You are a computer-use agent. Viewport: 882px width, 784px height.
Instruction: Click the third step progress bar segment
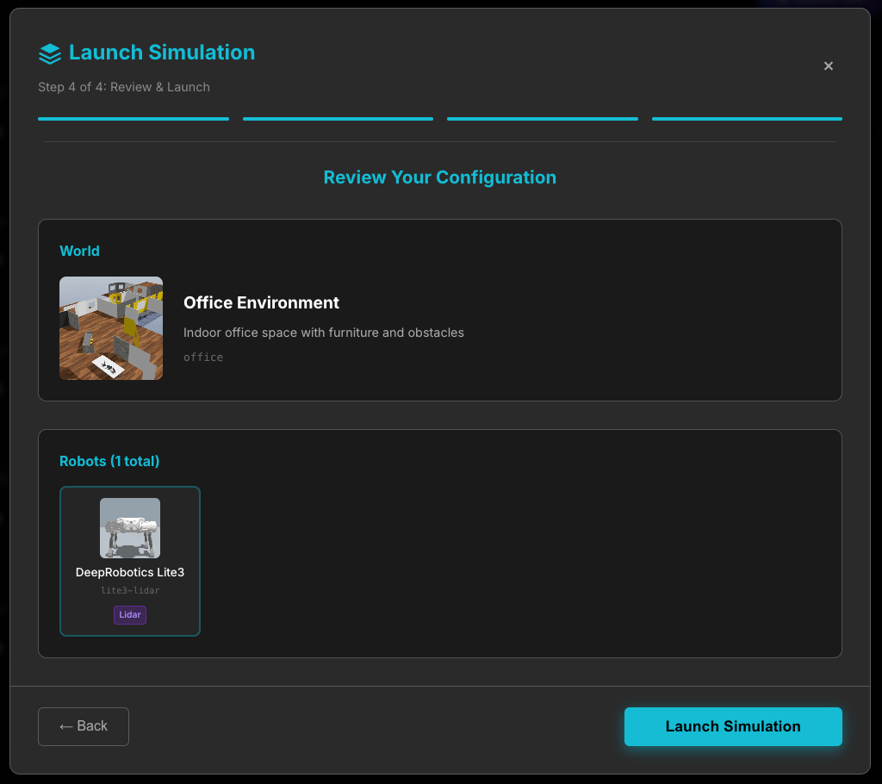pos(542,119)
